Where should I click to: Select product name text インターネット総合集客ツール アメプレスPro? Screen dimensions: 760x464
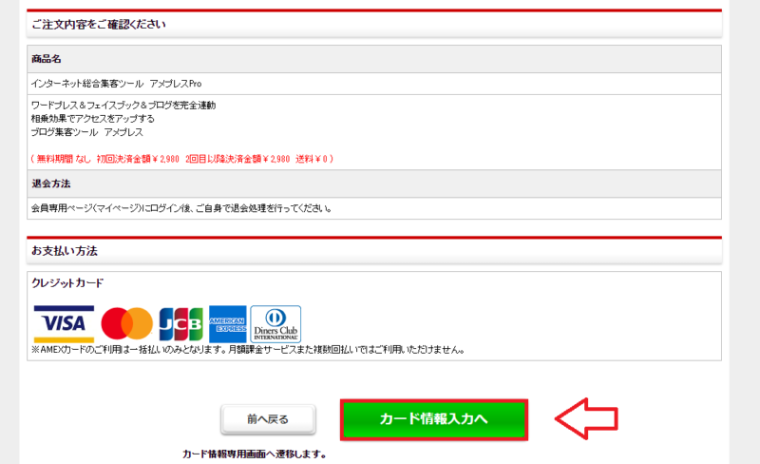click(116, 84)
